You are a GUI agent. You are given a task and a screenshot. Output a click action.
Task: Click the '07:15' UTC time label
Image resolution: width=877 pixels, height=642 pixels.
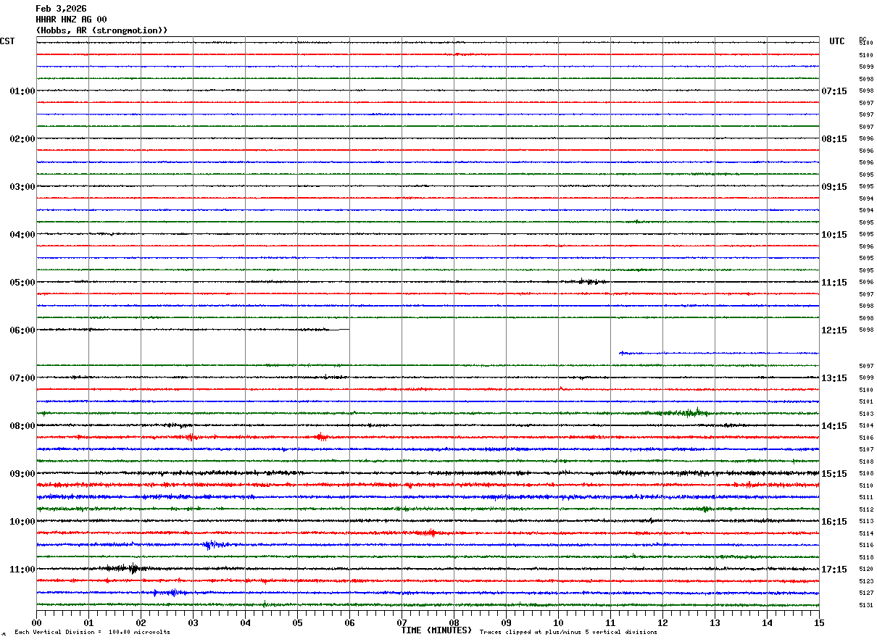pos(834,91)
